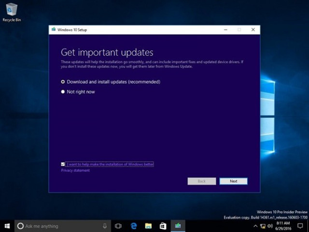Click the Back button
This screenshot has height=232, width=309.
tap(201, 181)
